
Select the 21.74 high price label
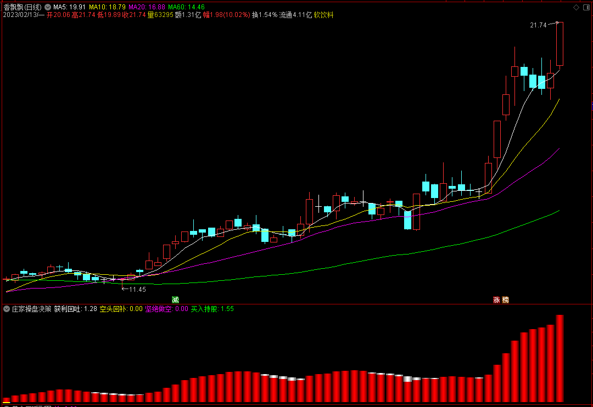pyautogui.click(x=538, y=25)
